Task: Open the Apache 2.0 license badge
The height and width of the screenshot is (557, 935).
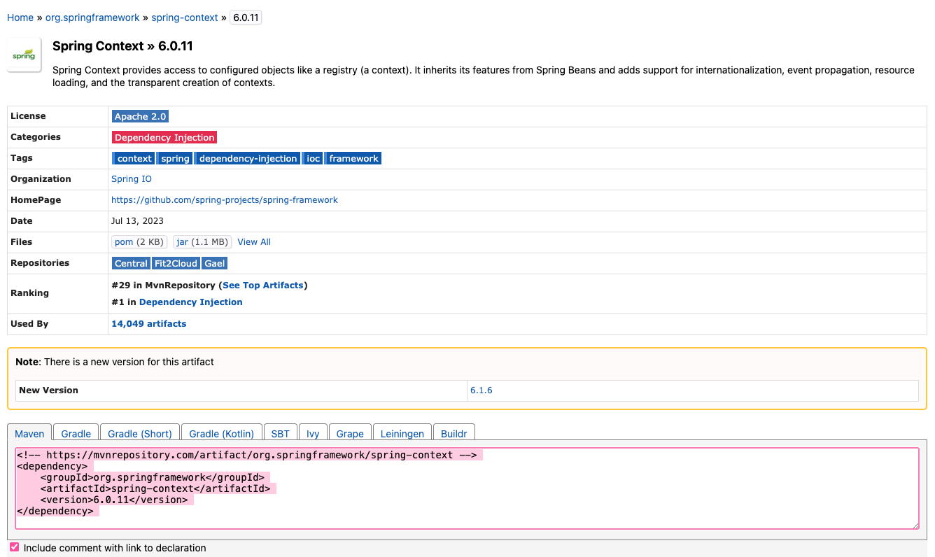Action: (x=140, y=116)
